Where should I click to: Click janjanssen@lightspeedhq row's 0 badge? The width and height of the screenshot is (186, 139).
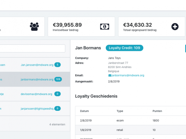click(x=57, y=108)
